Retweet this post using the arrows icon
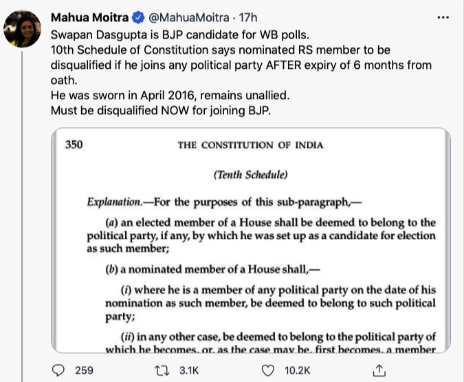 coord(162,371)
